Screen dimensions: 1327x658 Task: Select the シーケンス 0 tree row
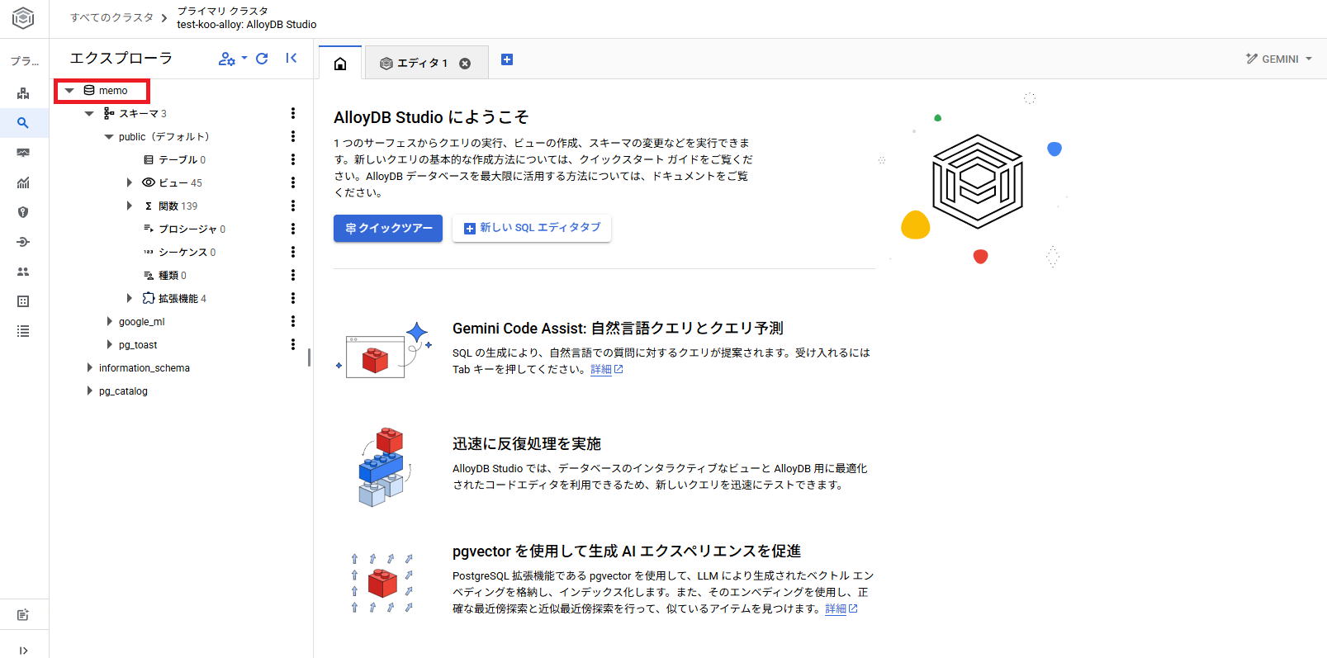pyautogui.click(x=182, y=252)
